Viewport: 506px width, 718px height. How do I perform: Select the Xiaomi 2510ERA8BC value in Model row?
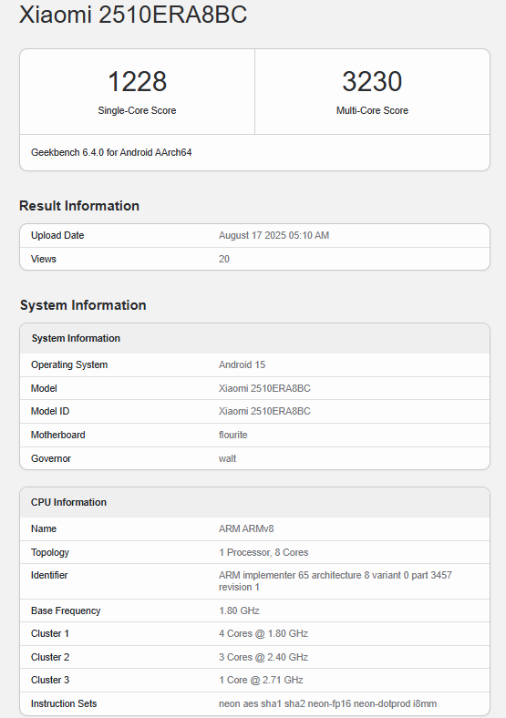tap(264, 388)
